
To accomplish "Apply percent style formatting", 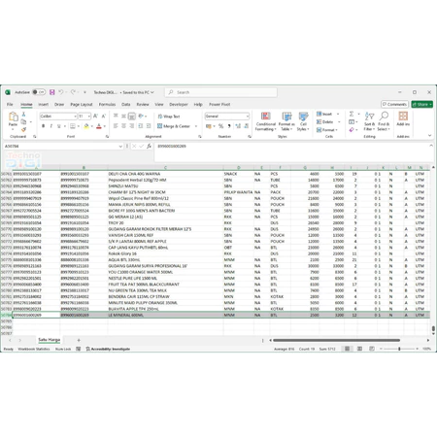I will pyautogui.click(x=220, y=126).
